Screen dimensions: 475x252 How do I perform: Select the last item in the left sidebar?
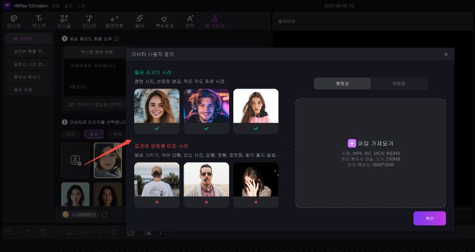click(x=28, y=90)
